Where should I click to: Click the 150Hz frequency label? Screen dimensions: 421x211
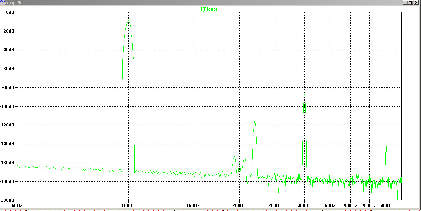click(x=193, y=205)
